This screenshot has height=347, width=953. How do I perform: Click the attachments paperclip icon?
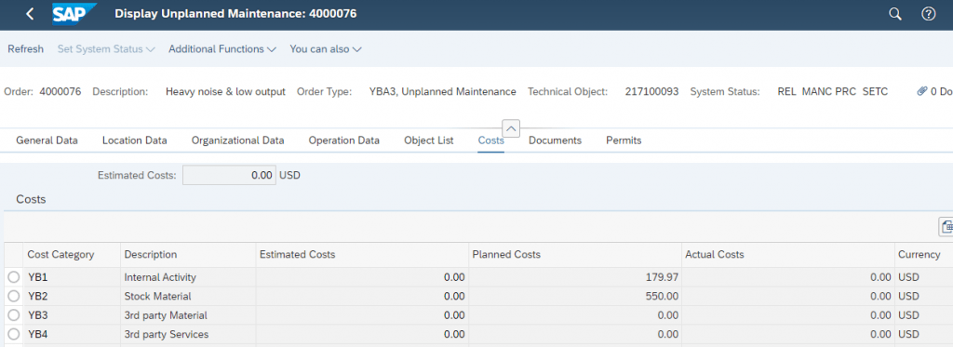(x=922, y=92)
